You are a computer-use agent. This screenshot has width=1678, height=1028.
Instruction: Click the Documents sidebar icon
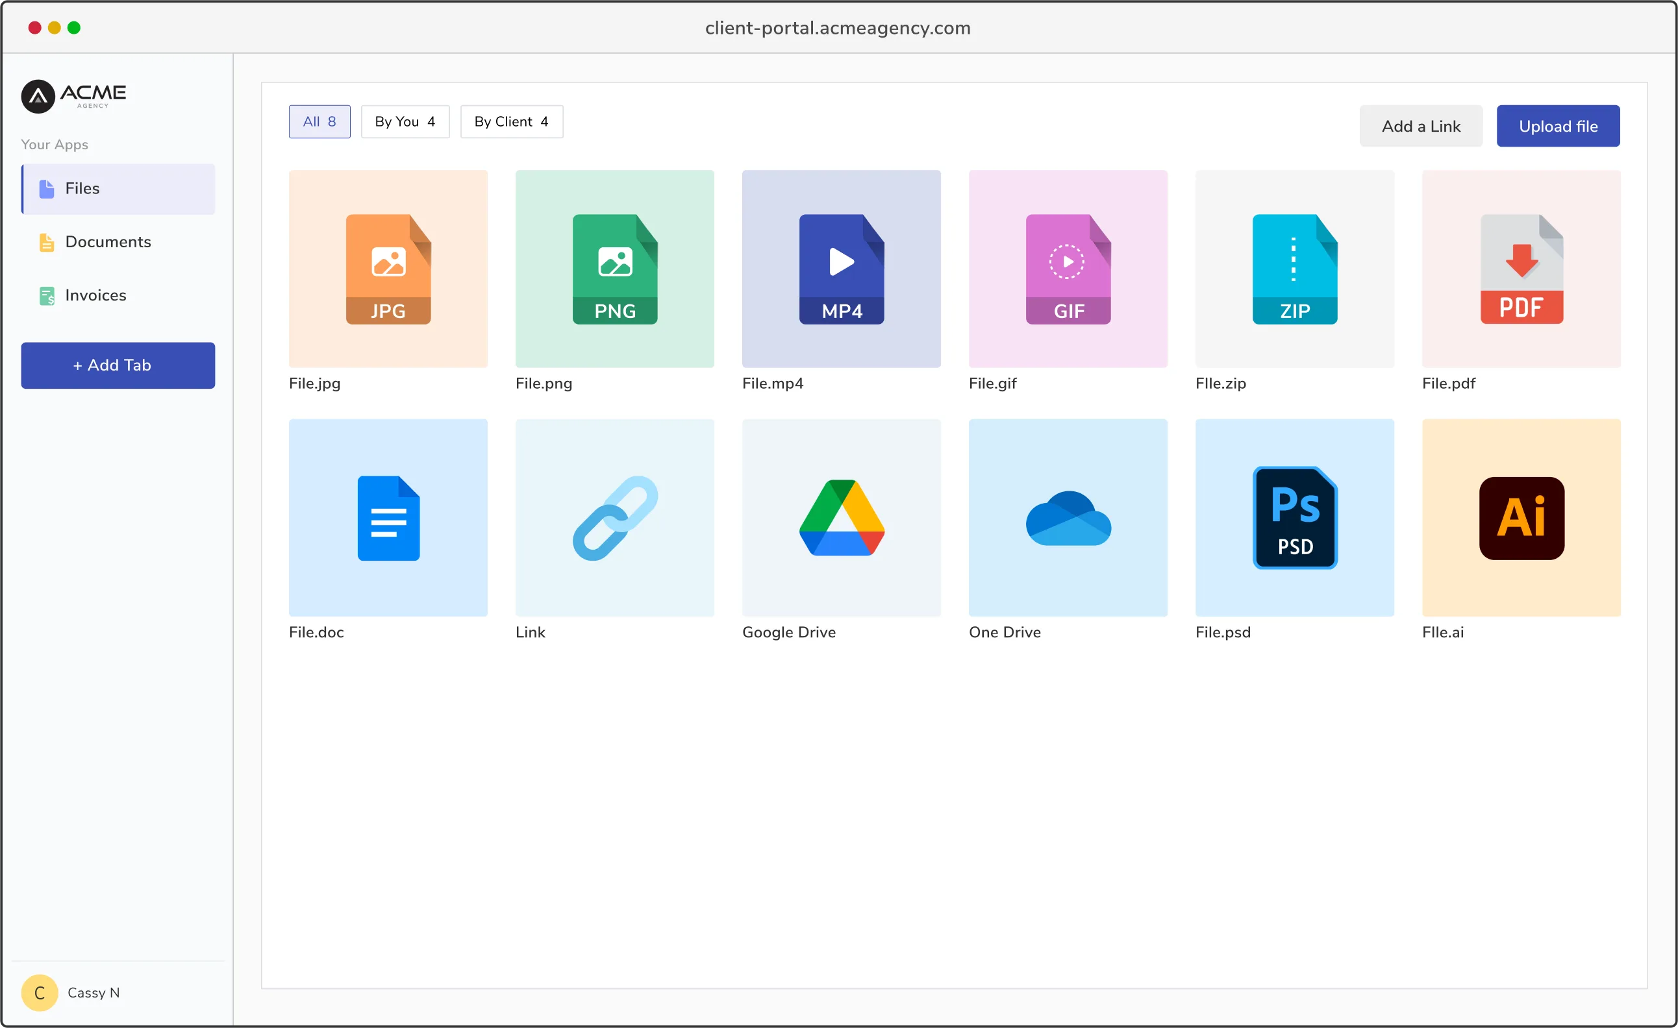coord(46,241)
